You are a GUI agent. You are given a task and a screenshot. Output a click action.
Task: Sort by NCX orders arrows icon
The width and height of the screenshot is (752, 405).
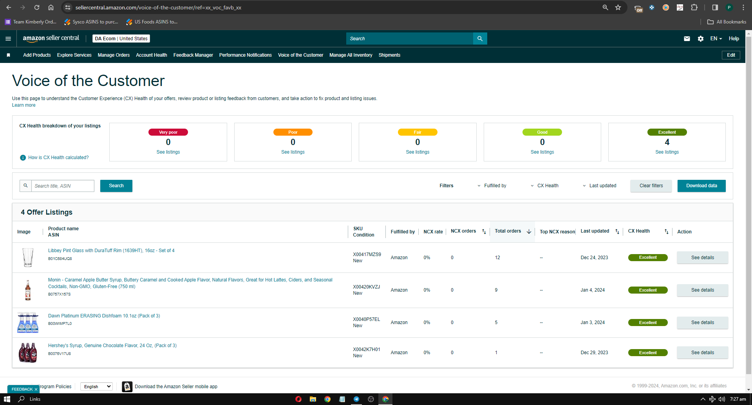pyautogui.click(x=484, y=231)
